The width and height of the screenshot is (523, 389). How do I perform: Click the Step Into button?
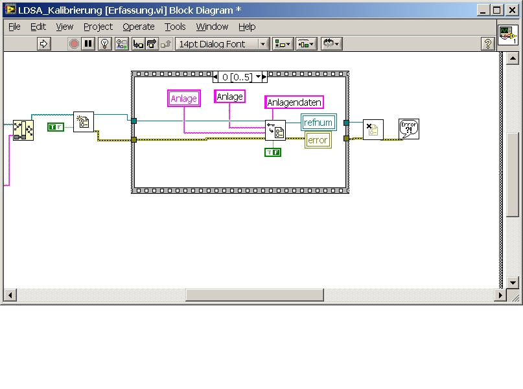coord(138,43)
